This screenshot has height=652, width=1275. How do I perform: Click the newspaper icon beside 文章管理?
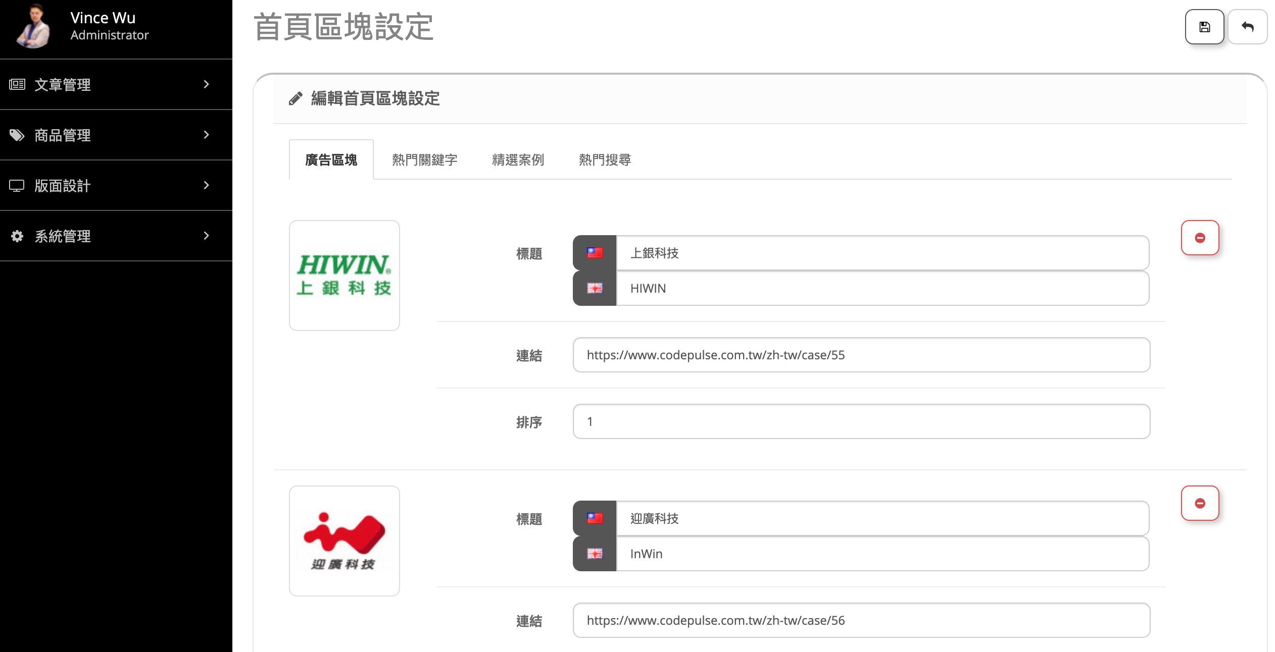coord(17,84)
